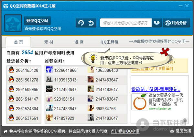Click the orange logo ad image
Screen dimensions: 194x137
click(140, 102)
